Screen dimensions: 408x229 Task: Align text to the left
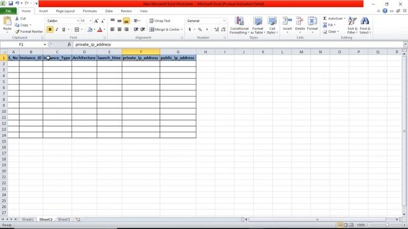tap(112, 29)
